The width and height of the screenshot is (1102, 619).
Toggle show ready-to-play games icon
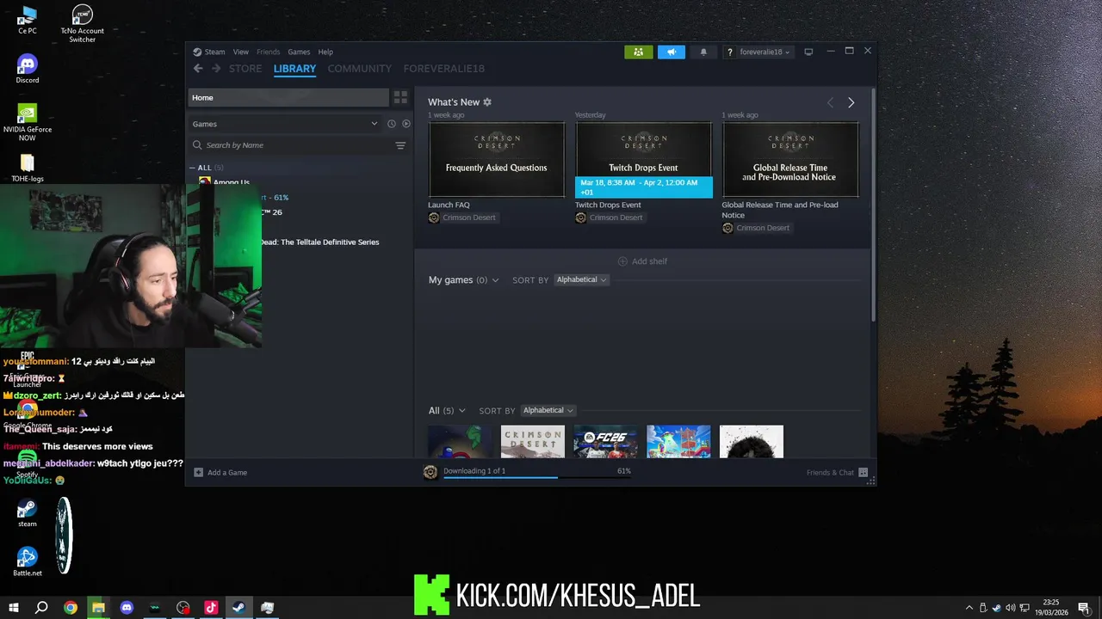(x=406, y=124)
